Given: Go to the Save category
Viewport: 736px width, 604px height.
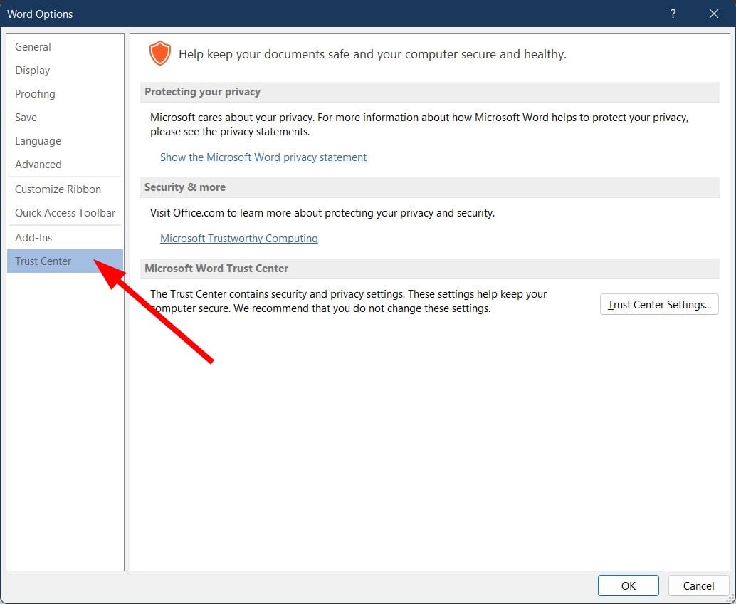Looking at the screenshot, I should coord(65,118).
